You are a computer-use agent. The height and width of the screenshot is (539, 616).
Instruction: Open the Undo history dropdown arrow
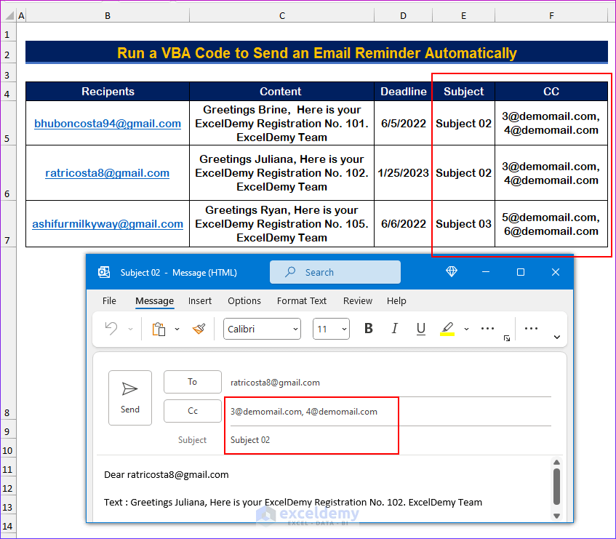pos(130,330)
